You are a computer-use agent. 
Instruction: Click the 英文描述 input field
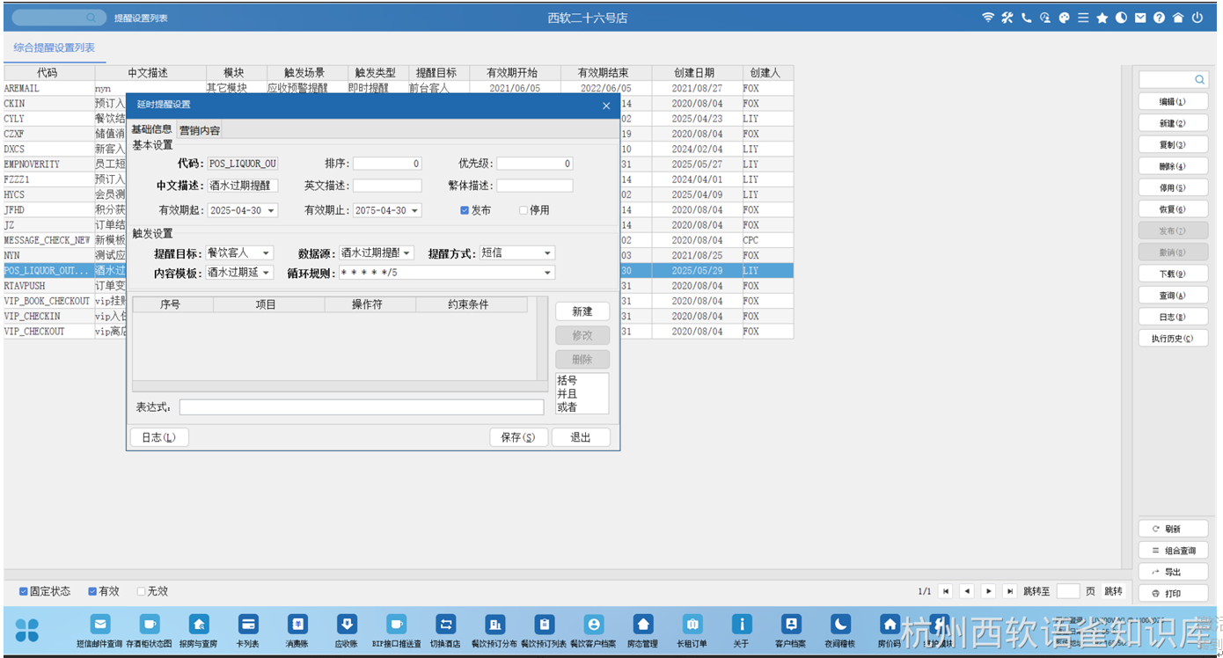[387, 186]
